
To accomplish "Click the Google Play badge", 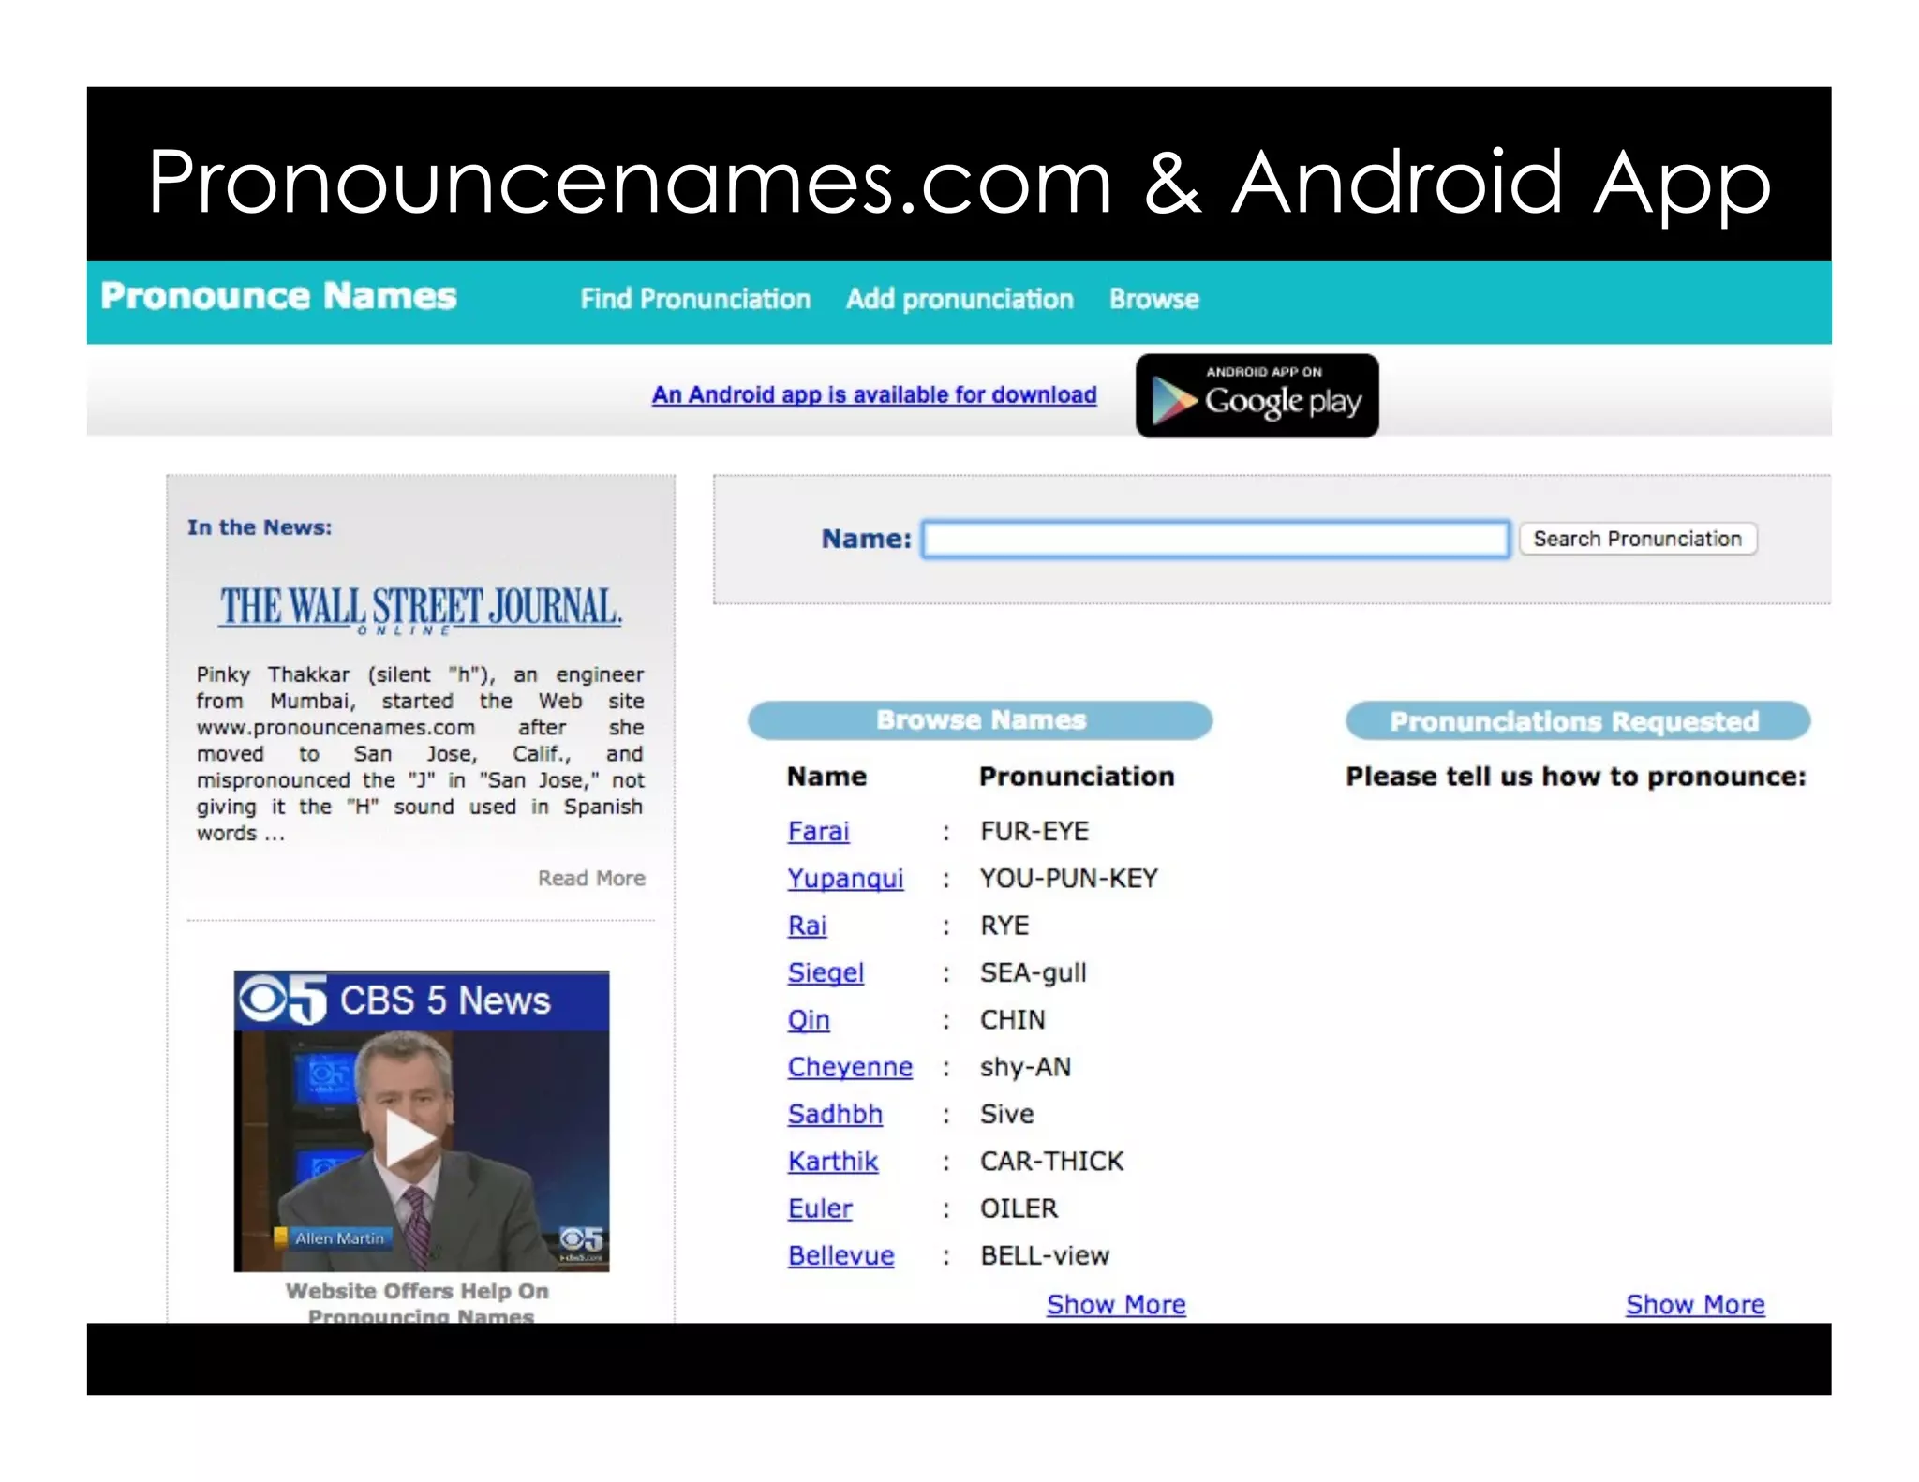I will 1257,395.
